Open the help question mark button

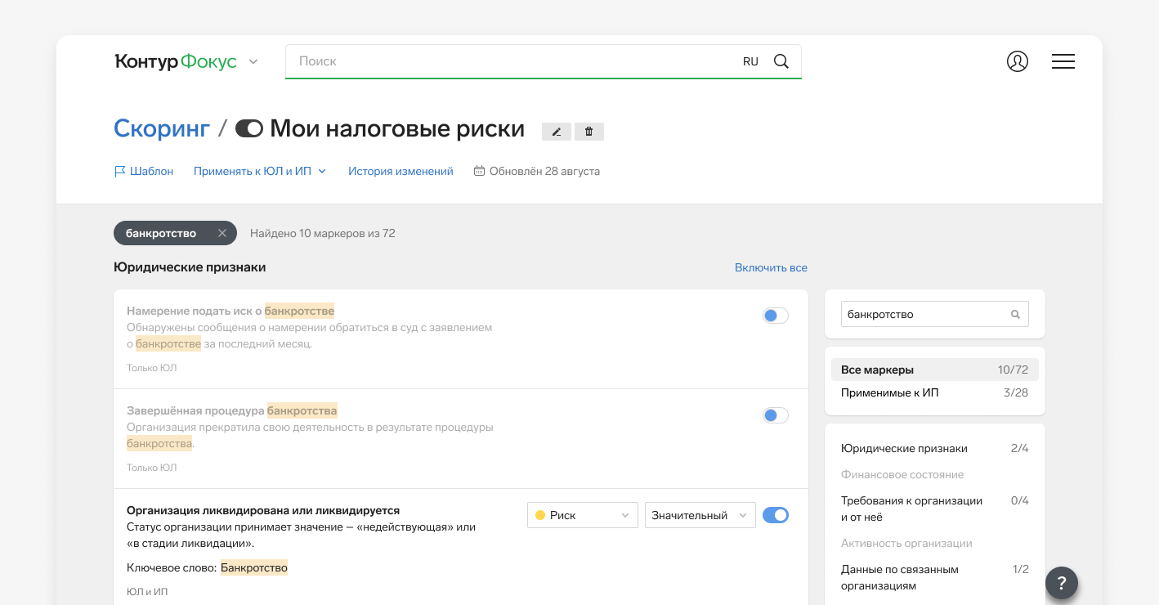tap(1061, 583)
